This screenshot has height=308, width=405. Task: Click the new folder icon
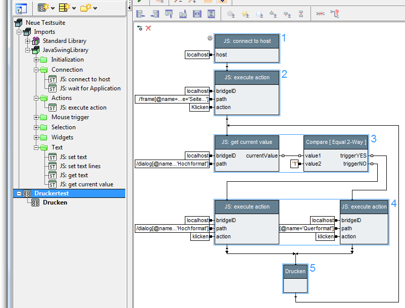pyautogui.click(x=86, y=8)
